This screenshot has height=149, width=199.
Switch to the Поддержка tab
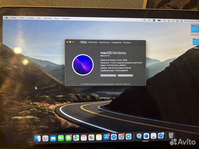[x=116, y=42]
